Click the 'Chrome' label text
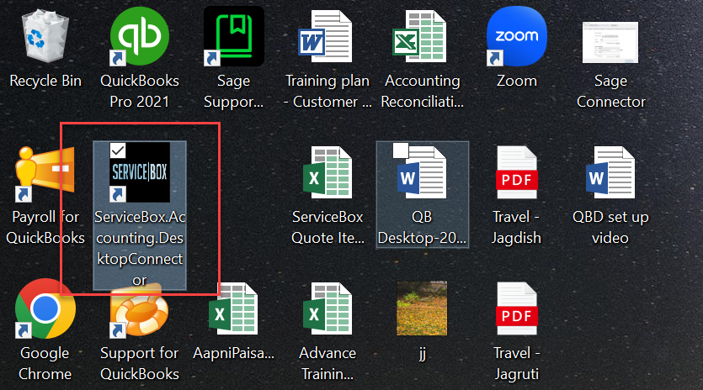 (x=45, y=374)
